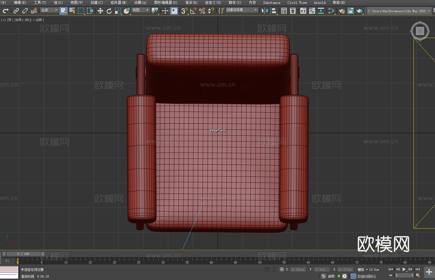Open 组(G) menu
Image resolution: width=435 pixels, height=280 pixels.
(x=58, y=2)
